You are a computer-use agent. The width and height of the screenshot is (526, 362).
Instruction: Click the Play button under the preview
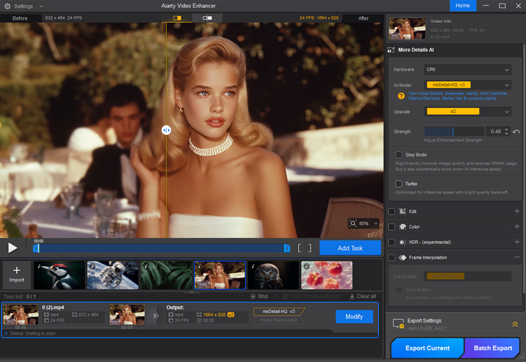[x=12, y=248]
